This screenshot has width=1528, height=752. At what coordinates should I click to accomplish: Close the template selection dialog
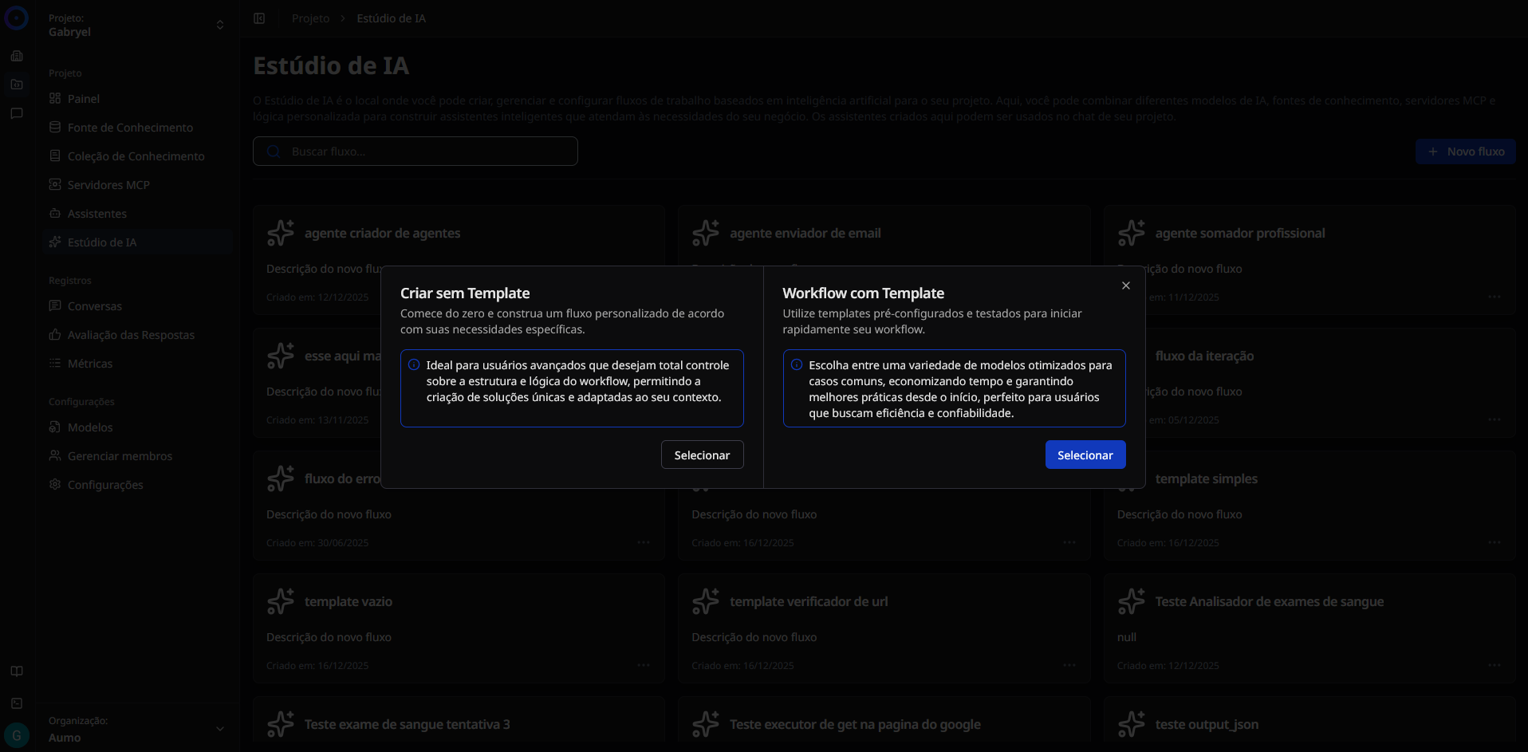[1125, 285]
